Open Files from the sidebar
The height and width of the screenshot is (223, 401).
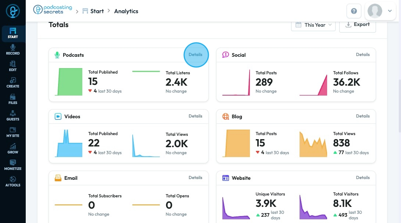point(13,99)
